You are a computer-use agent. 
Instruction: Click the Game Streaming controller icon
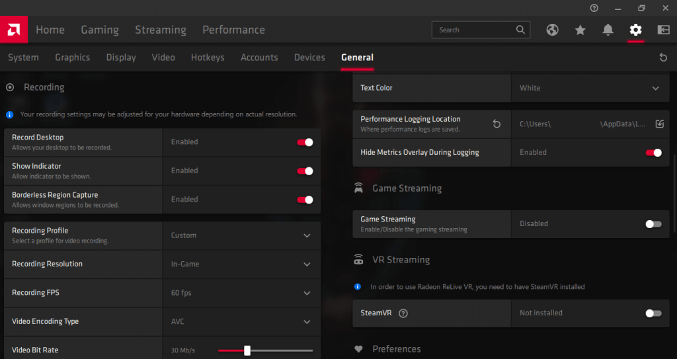click(358, 188)
